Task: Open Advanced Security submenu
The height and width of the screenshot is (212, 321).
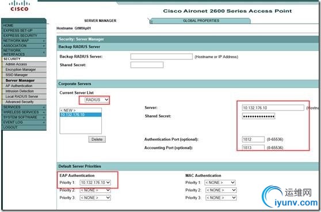Action: (25, 102)
